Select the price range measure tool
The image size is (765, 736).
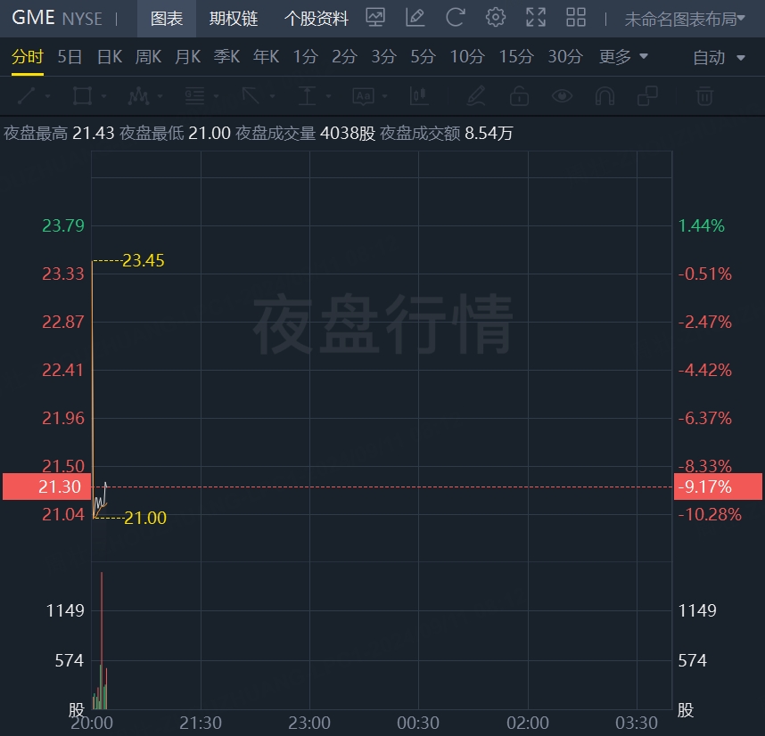click(307, 96)
